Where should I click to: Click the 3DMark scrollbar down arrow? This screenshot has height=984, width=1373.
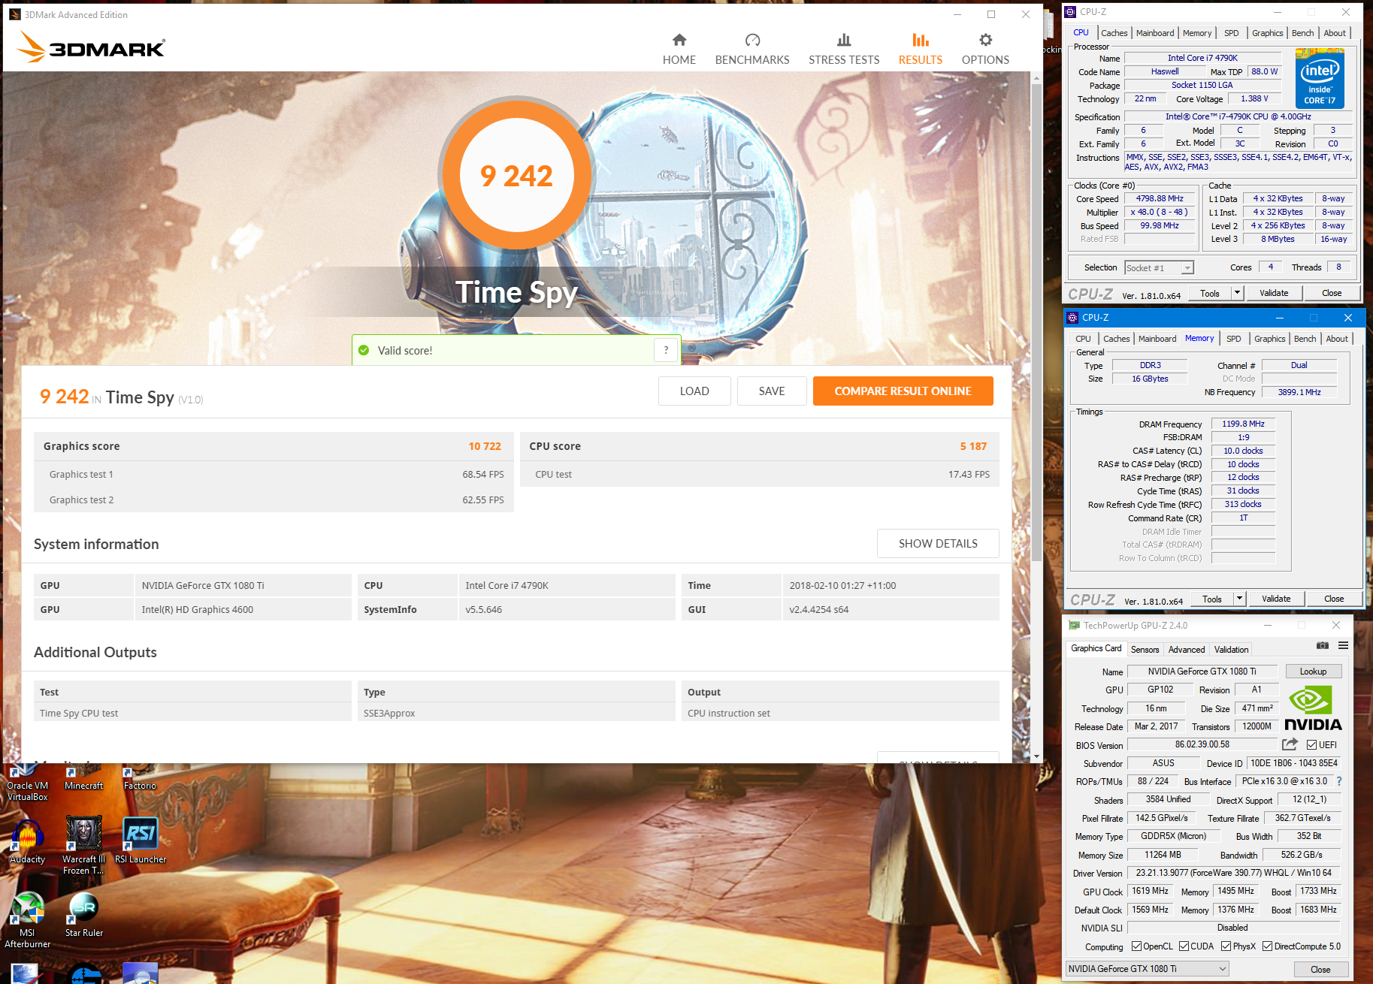(1036, 756)
